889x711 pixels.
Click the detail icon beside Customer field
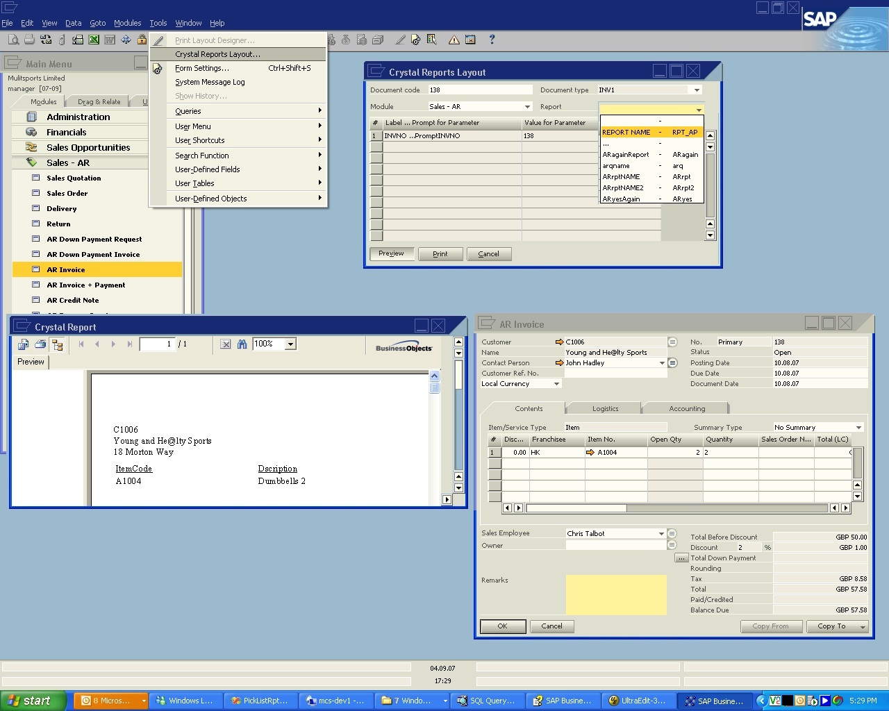click(672, 342)
